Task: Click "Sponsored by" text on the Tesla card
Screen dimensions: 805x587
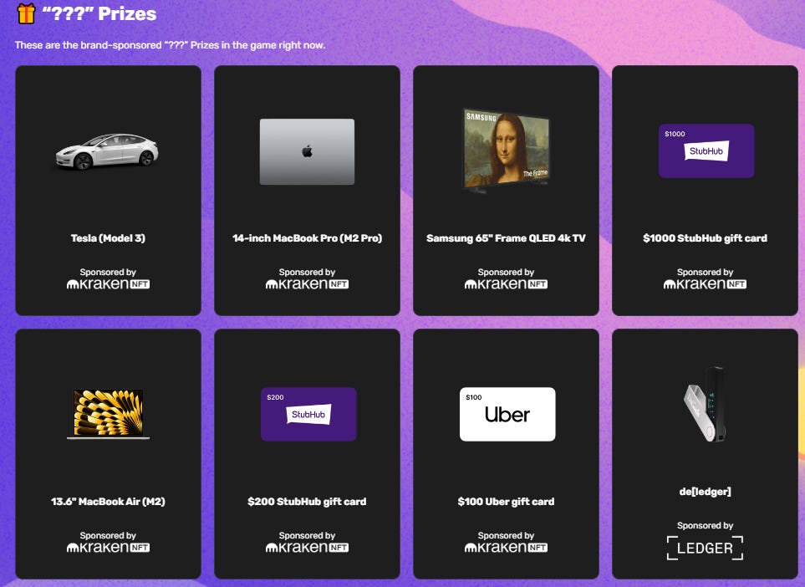Action: click(x=108, y=273)
